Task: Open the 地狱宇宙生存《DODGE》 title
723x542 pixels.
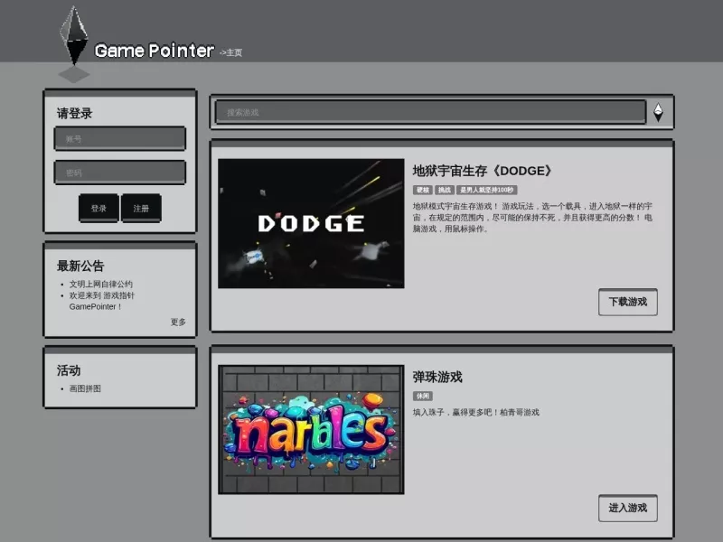Action: point(482,171)
